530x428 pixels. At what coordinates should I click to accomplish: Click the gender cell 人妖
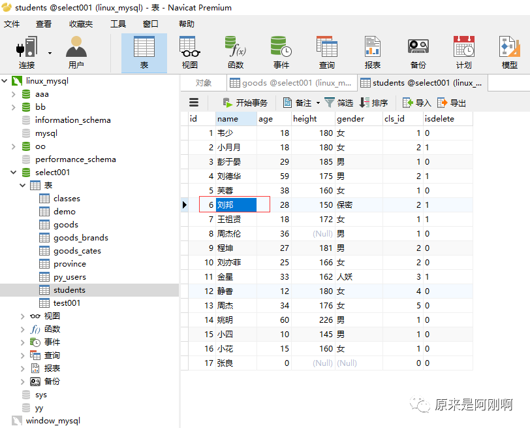click(x=358, y=277)
